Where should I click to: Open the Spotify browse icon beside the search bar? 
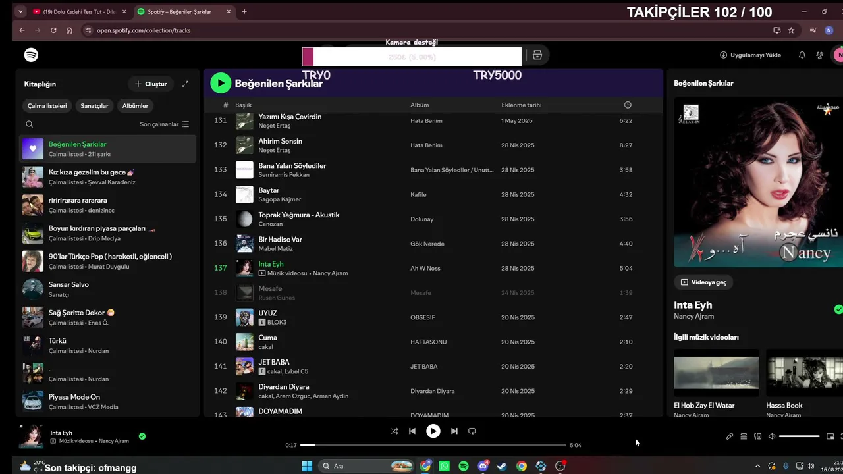[x=537, y=55]
